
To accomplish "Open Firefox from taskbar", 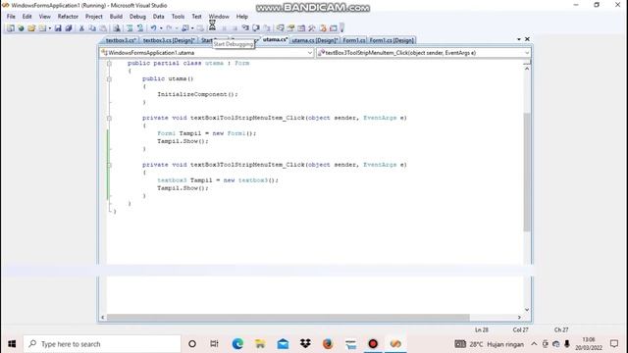I will (x=328, y=344).
